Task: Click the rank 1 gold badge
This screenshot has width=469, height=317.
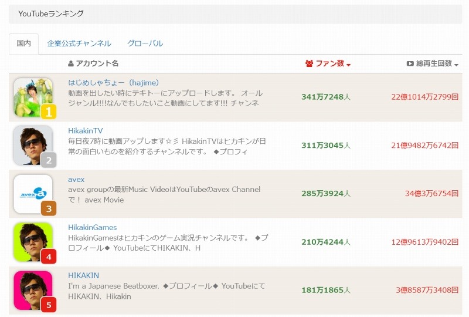Action: click(49, 112)
